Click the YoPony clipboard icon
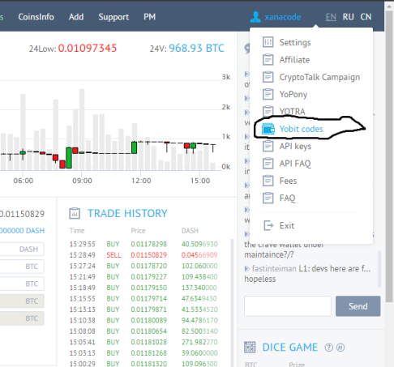Viewport: 394px width, 367px height. pos(268,94)
